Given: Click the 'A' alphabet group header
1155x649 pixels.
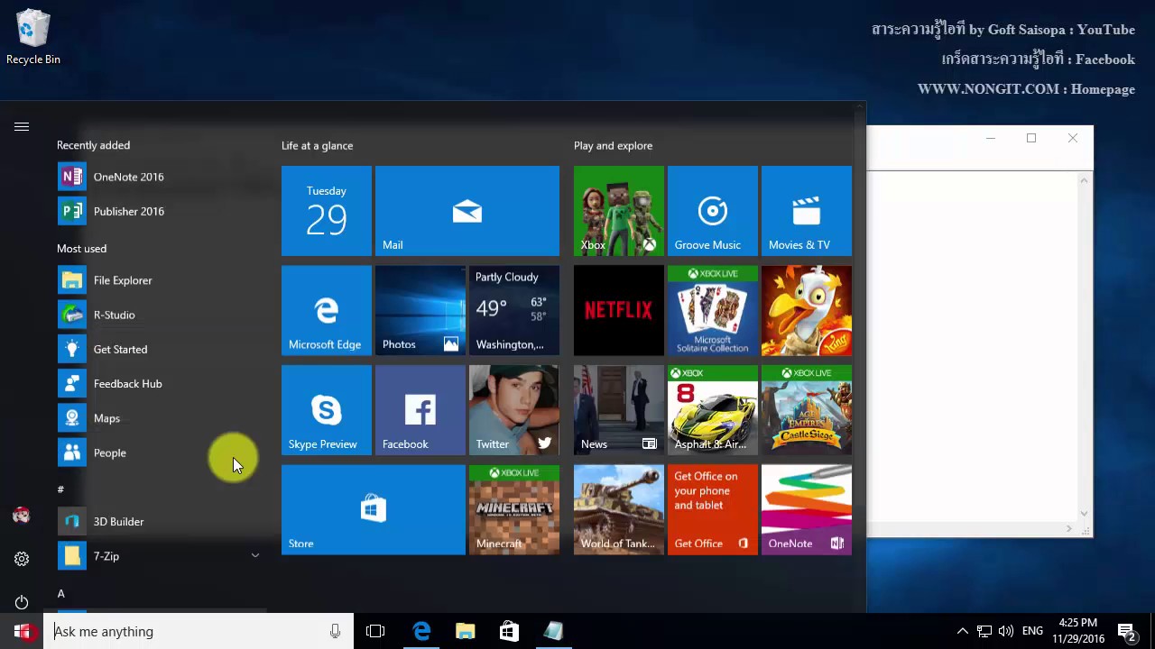Looking at the screenshot, I should 61,593.
